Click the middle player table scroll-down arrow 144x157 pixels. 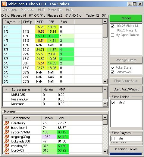[105, 104]
